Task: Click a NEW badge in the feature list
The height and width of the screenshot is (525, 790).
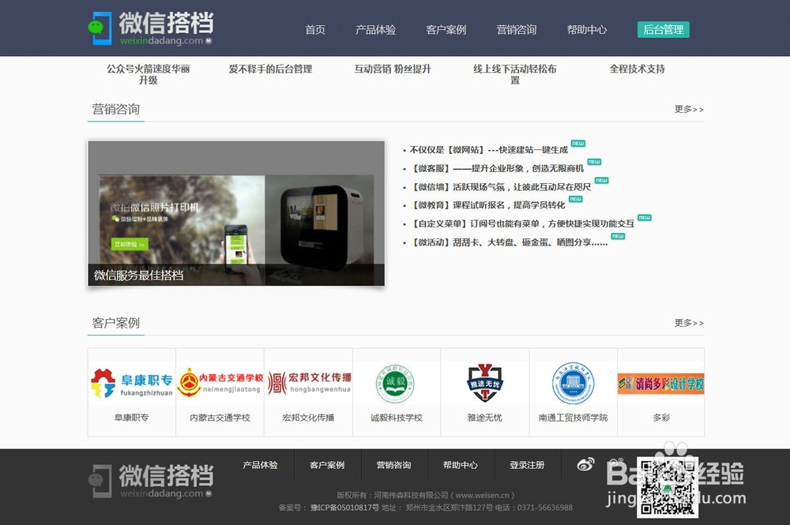Action: [577, 144]
